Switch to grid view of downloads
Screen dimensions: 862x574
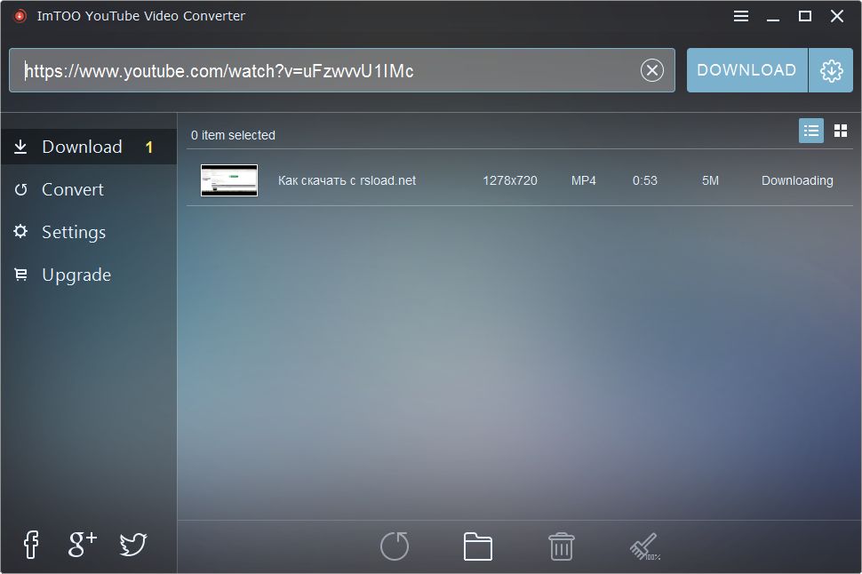tap(841, 130)
